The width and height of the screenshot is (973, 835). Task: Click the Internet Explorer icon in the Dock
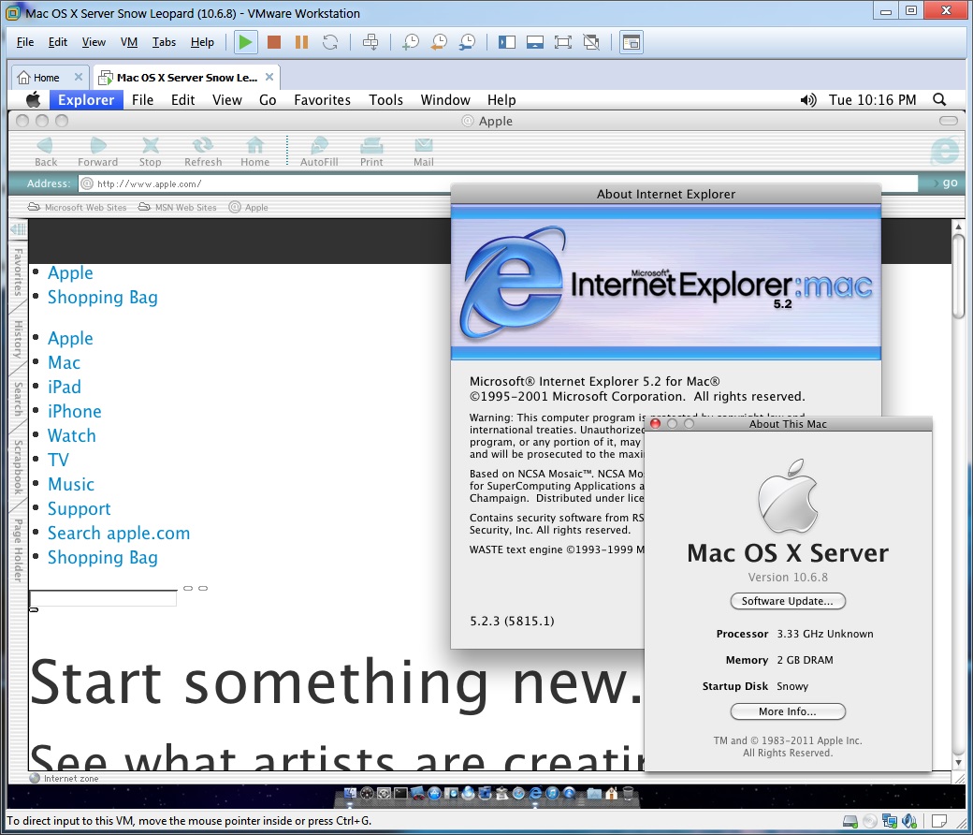coord(535,794)
